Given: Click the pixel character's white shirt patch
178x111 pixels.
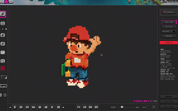Looking at the screenshot, I should pyautogui.click(x=77, y=60).
